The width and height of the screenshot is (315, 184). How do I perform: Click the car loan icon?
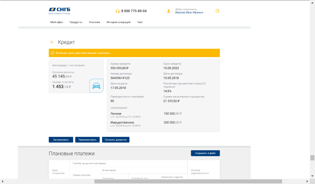click(x=96, y=86)
